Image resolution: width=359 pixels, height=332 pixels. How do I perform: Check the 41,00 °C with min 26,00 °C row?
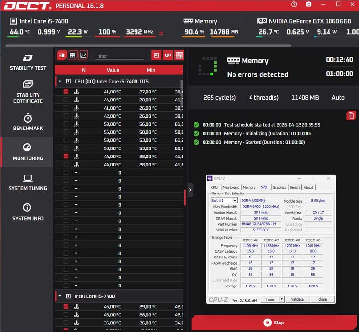66,108
